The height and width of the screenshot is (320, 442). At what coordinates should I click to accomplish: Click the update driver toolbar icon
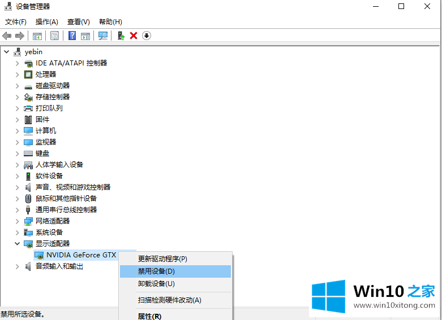(x=121, y=36)
